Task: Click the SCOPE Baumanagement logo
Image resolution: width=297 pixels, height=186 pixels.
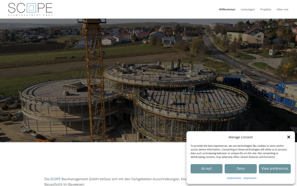Action: pos(30,9)
